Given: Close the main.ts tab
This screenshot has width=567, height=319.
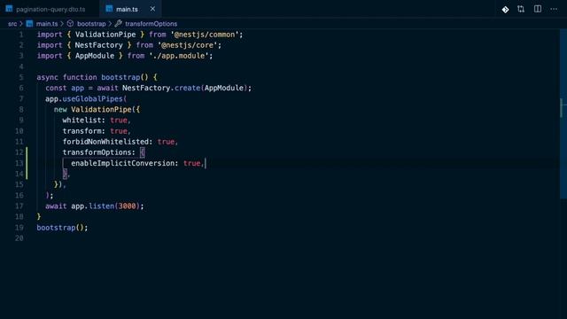Looking at the screenshot, I should [152, 9].
